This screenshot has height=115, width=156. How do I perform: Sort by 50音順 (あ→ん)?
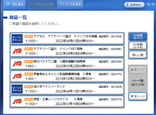(138, 37)
